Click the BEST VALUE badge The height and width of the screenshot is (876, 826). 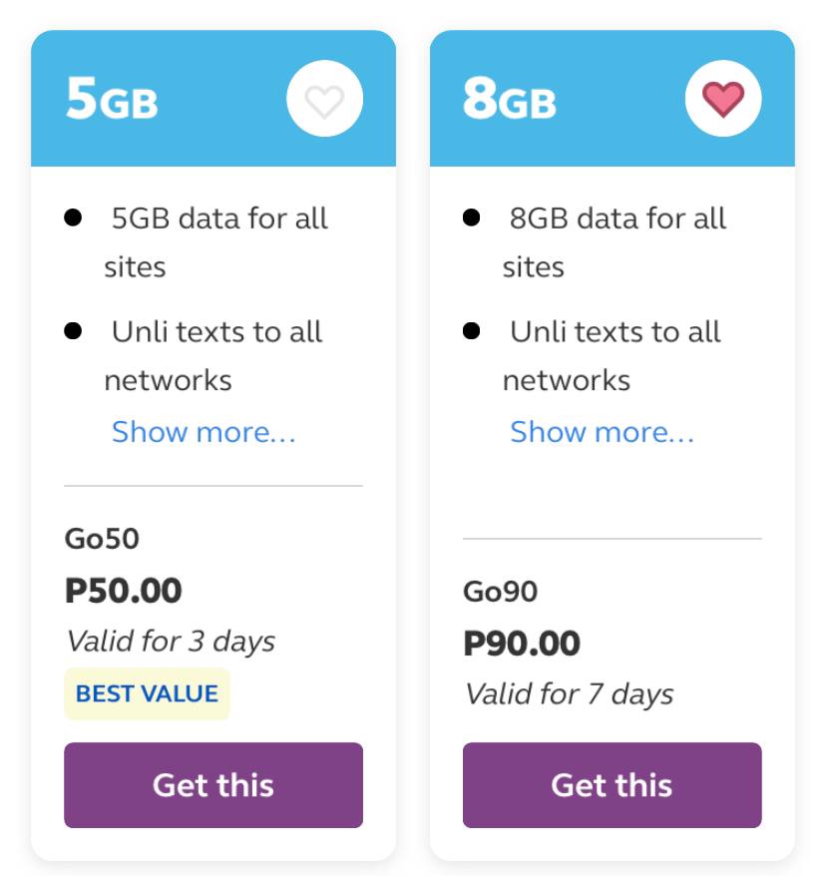click(147, 693)
